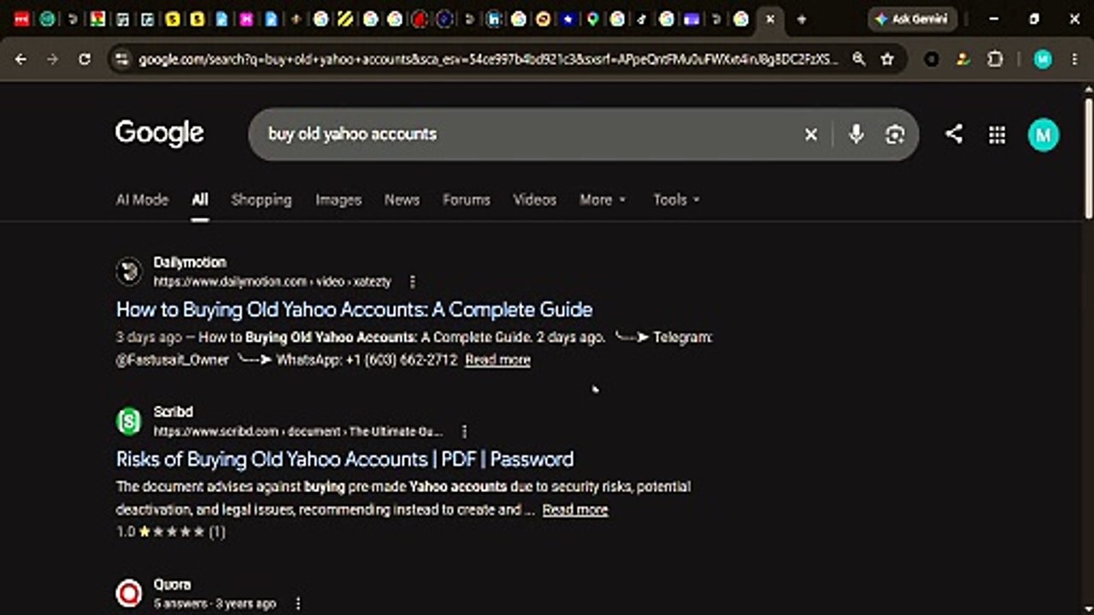Viewport: 1094px width, 615px height.
Task: Open Quora result options three dots
Action: pos(297,604)
